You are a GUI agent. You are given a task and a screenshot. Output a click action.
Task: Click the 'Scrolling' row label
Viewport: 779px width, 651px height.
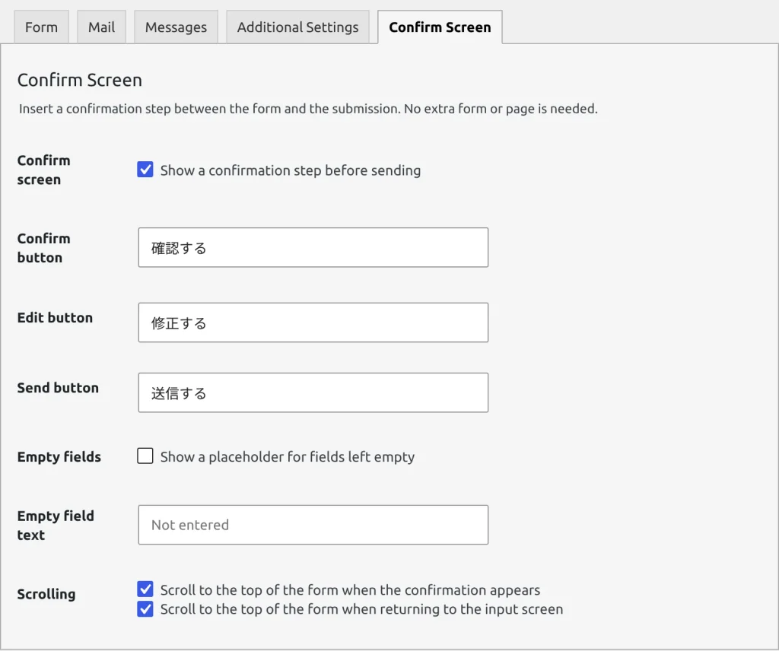[x=46, y=594]
